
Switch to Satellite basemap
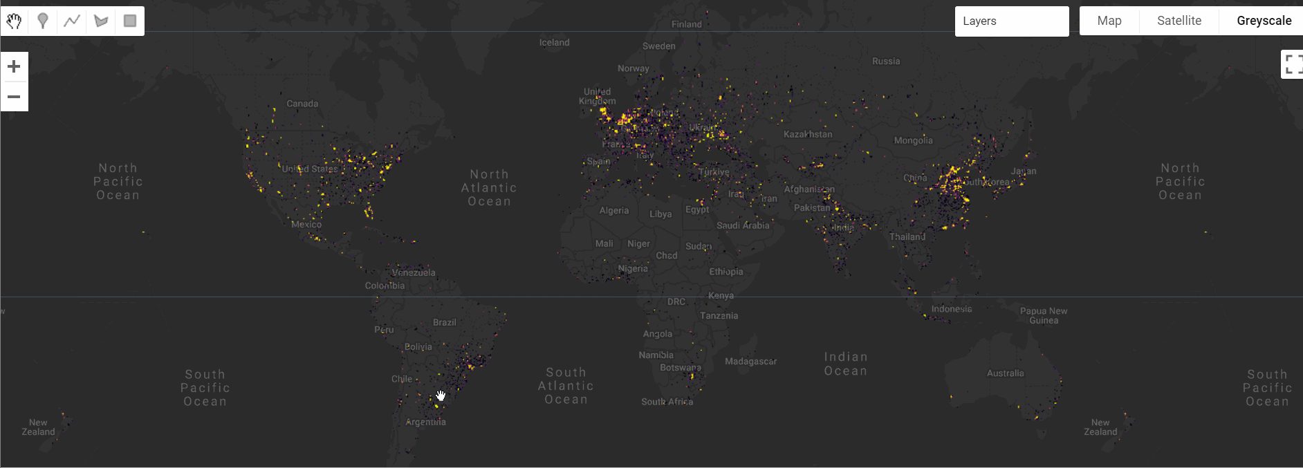[1179, 21]
